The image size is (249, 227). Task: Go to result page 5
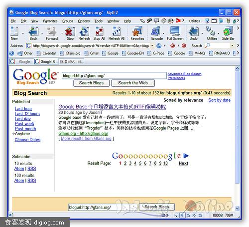pos(140,163)
